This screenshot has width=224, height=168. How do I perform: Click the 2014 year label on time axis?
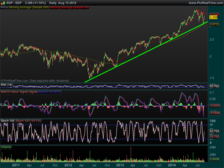172,165
